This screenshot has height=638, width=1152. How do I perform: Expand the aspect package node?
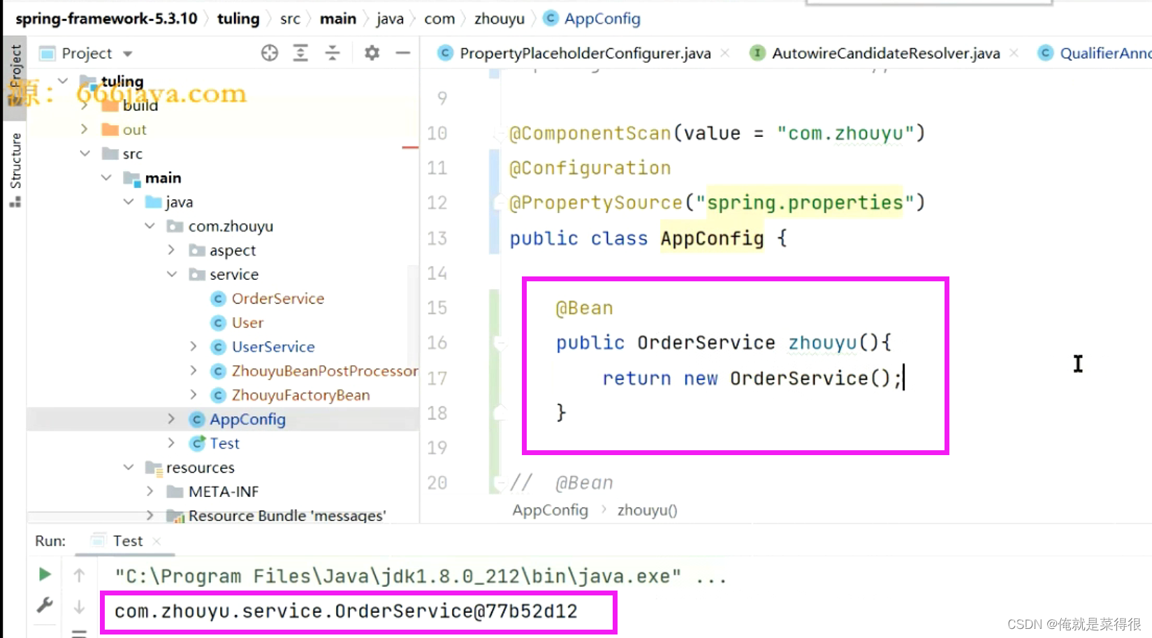click(171, 250)
